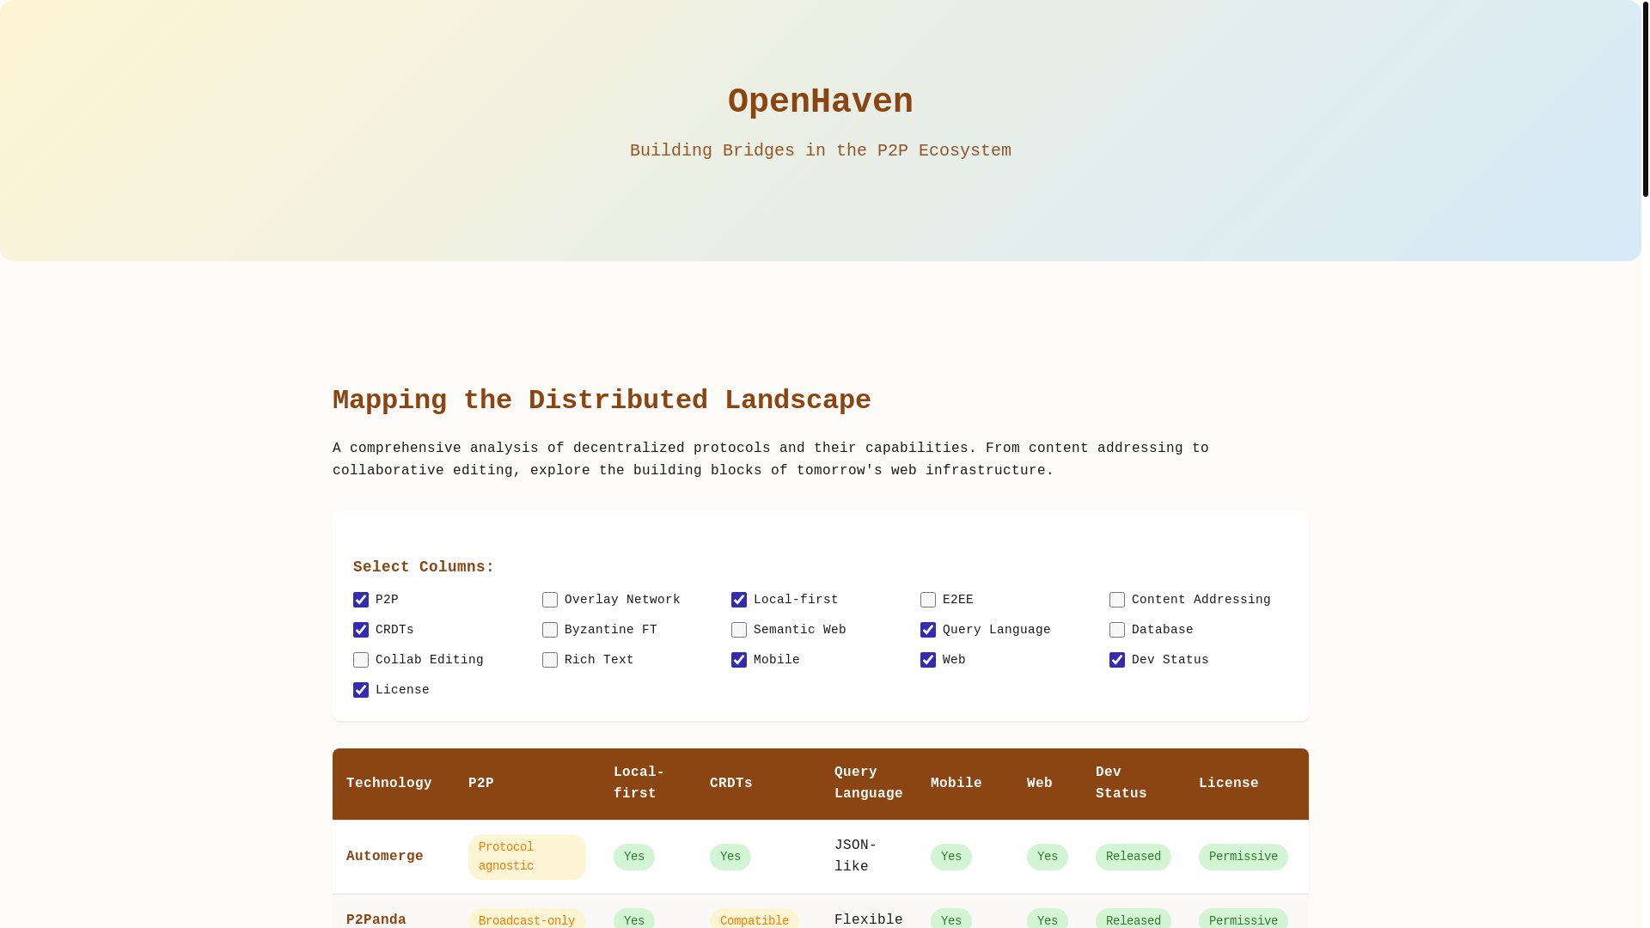Click the Technology column header

tap(394, 784)
